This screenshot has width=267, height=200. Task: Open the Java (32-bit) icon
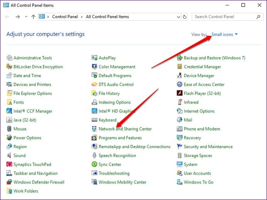pyautogui.click(x=9, y=120)
